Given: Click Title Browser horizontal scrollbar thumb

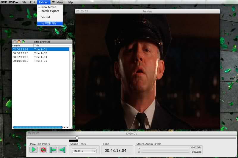Looking at the screenshot, I should tap(38, 127).
